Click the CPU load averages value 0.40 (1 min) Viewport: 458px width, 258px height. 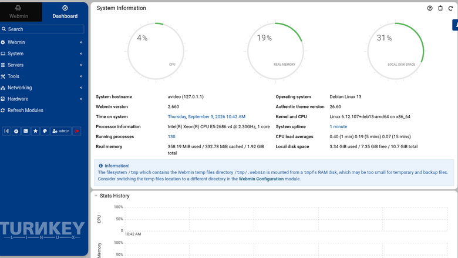tap(370, 136)
